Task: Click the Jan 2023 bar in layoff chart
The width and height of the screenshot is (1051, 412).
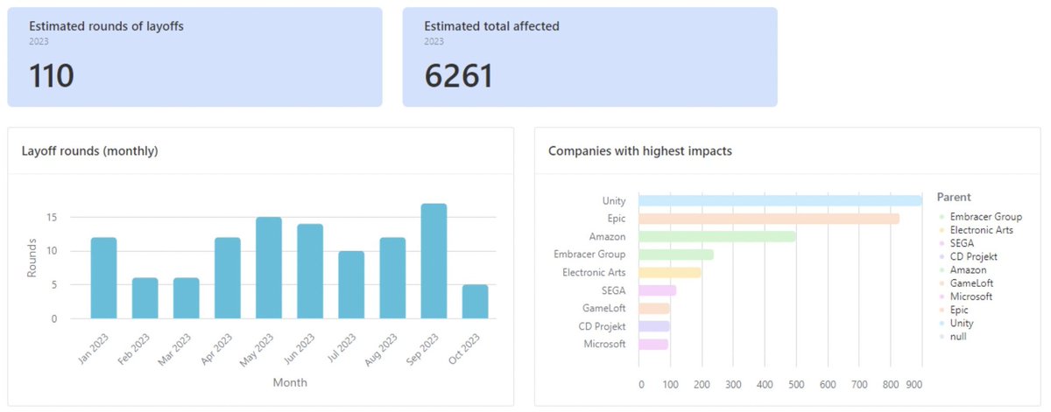Action: 103,278
